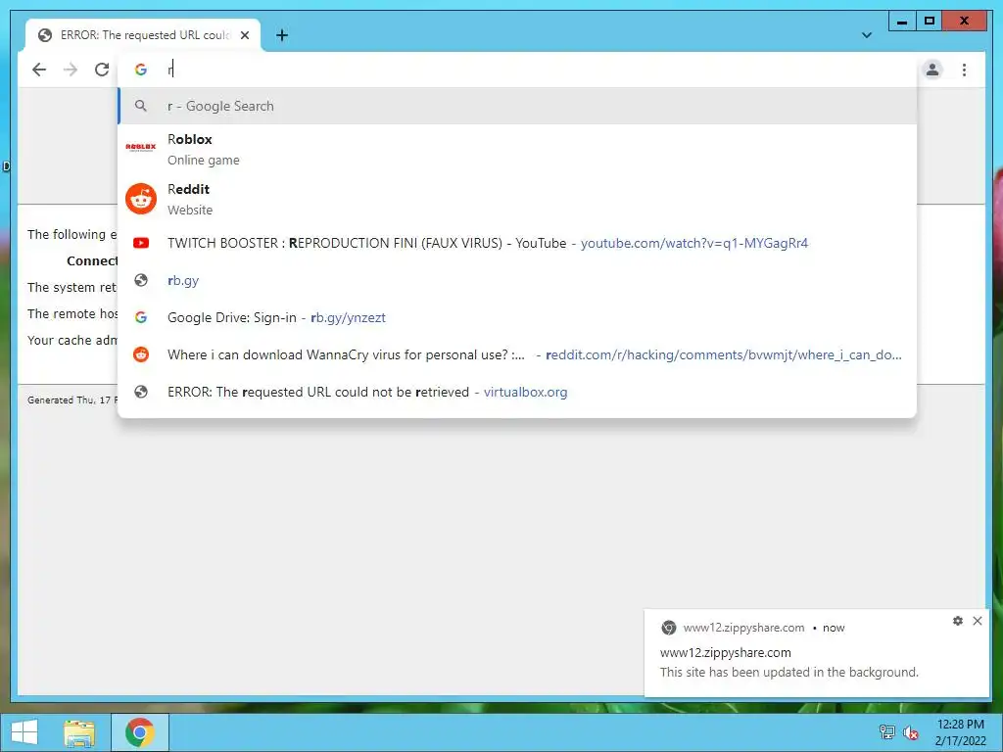Click the Chrome icon in notification header

[668, 628]
